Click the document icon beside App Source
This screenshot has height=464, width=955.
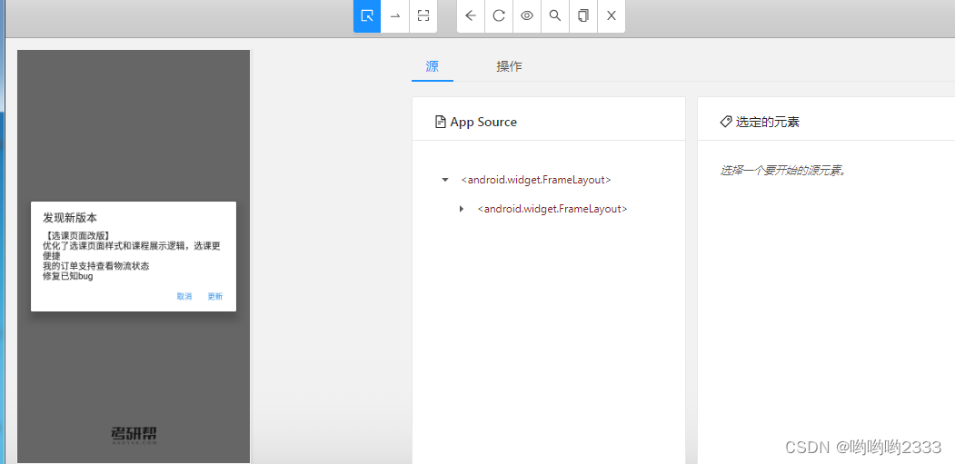click(x=441, y=122)
